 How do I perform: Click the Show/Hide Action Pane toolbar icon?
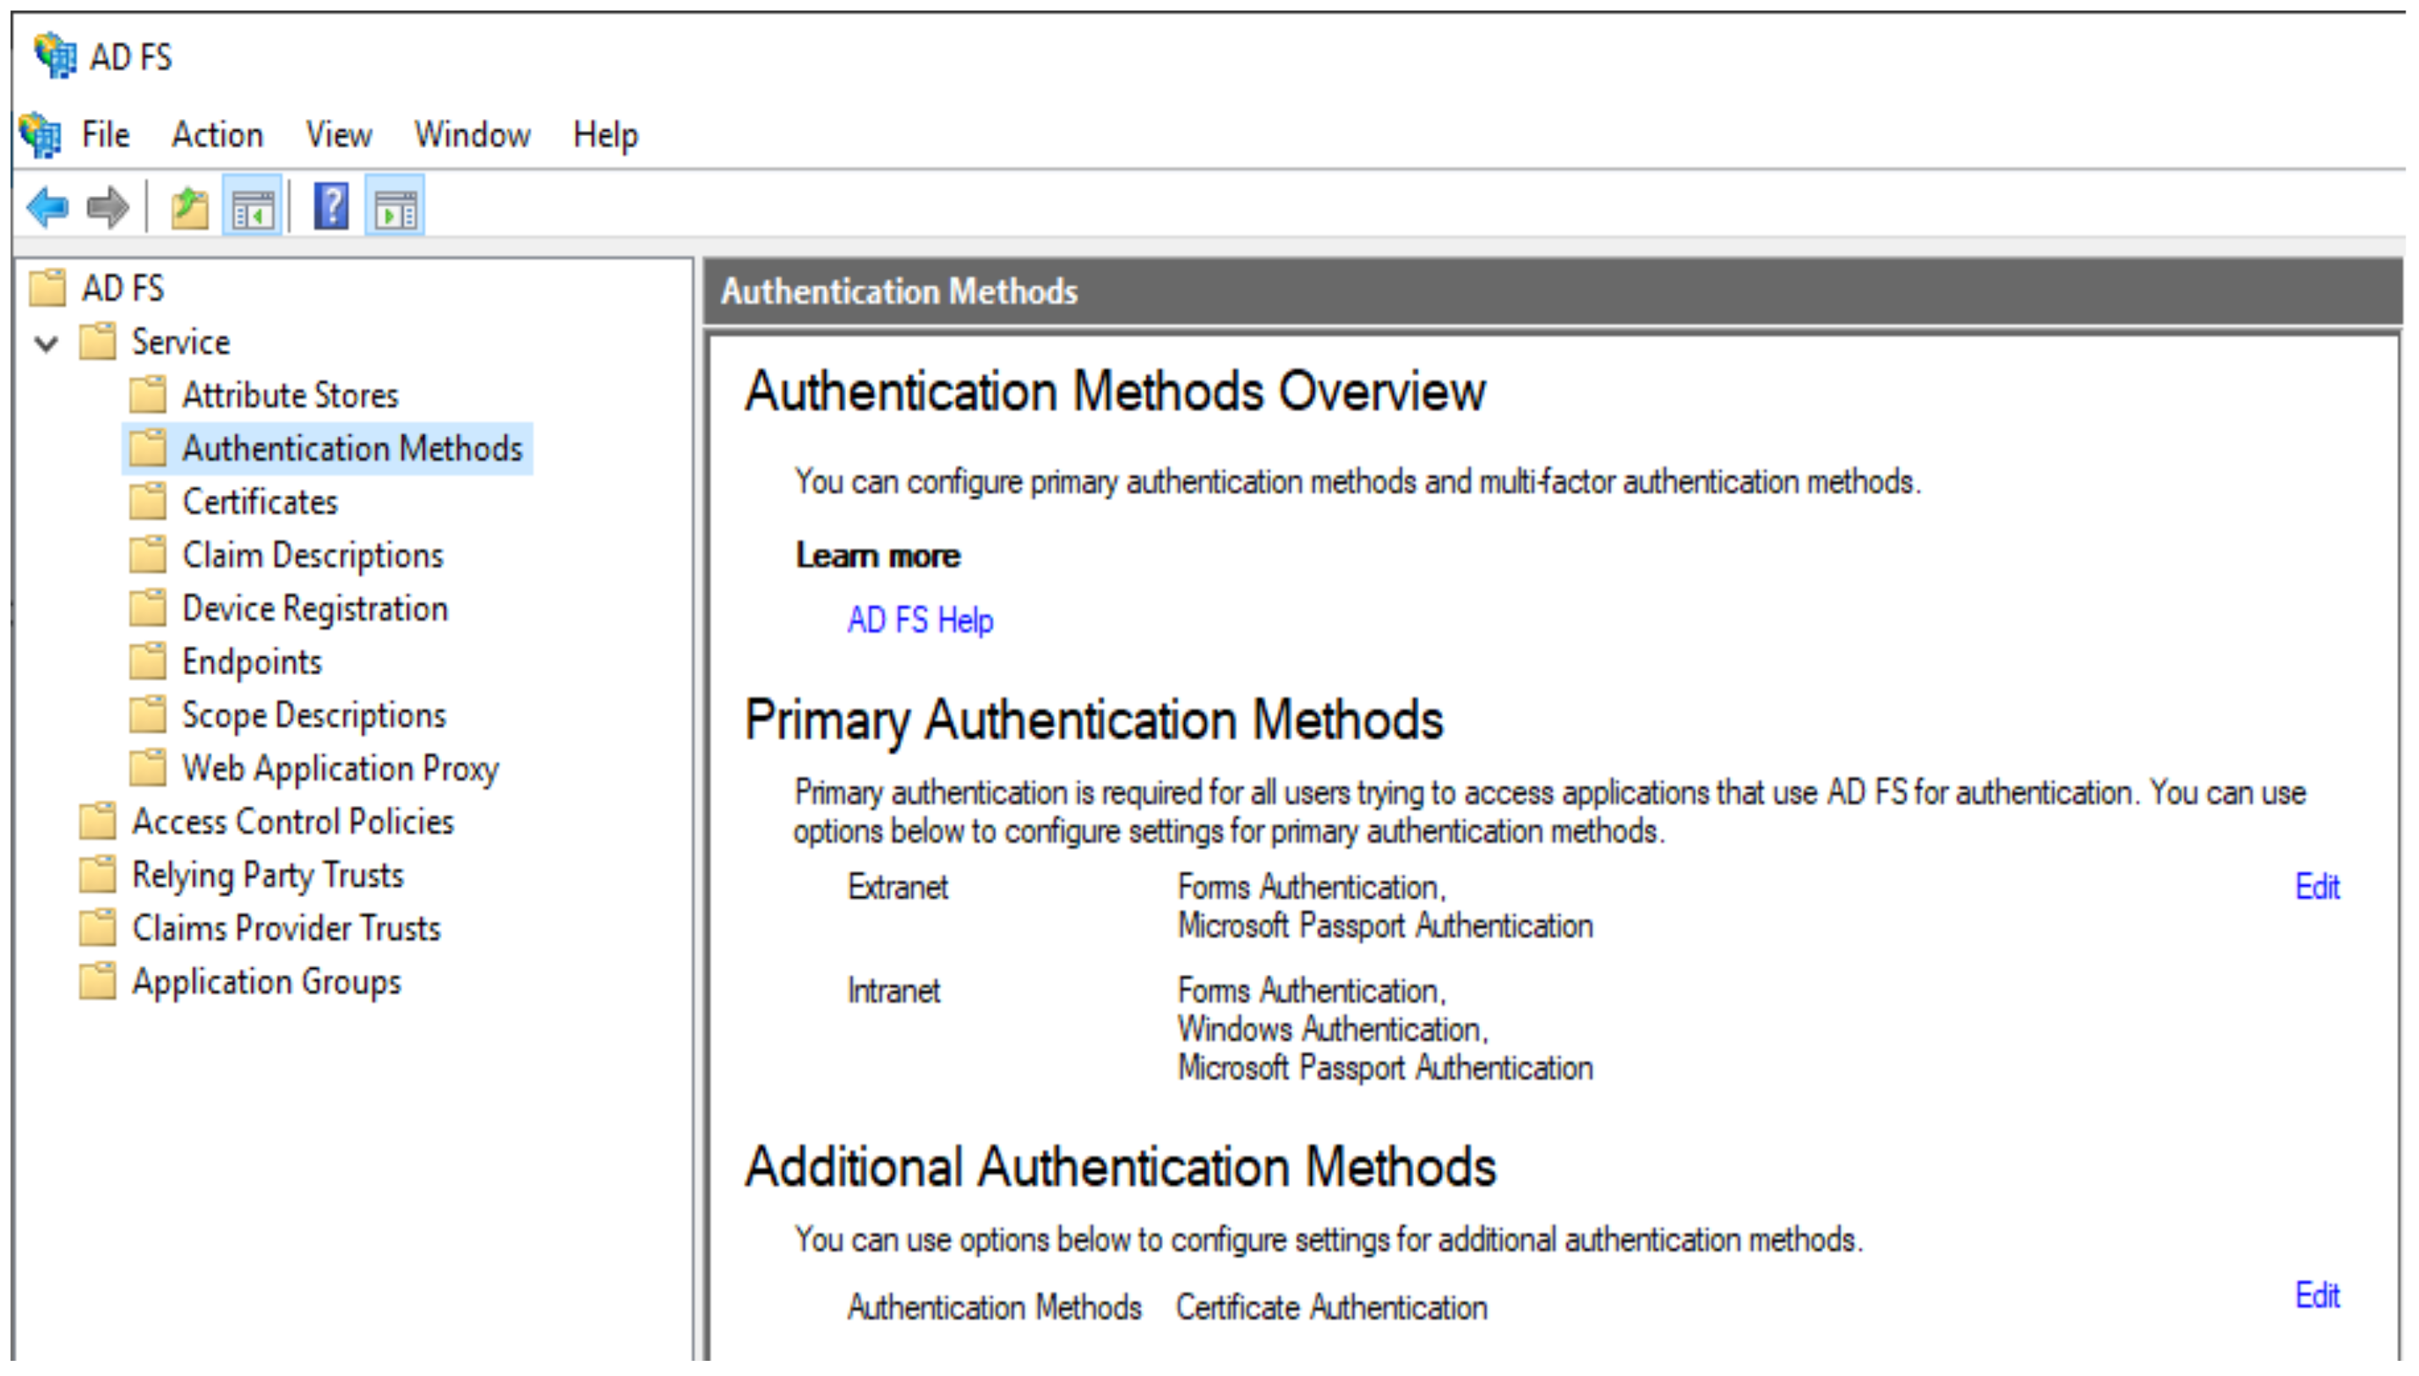[x=396, y=207]
